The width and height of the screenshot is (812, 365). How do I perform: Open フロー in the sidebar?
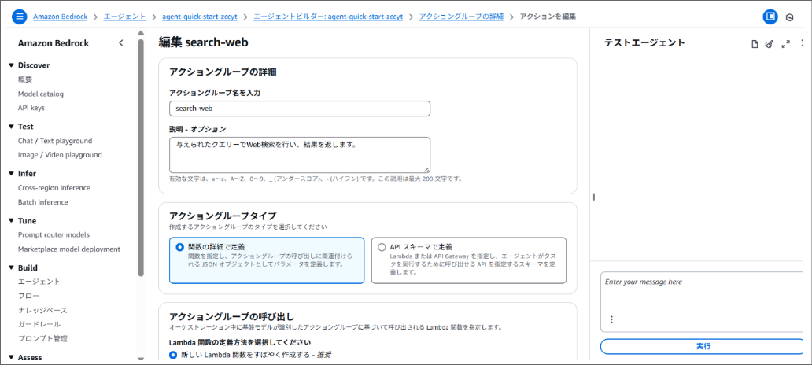click(29, 296)
